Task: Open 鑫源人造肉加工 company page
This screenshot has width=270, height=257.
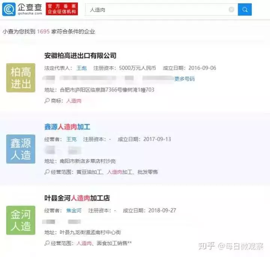Action: [x=67, y=127]
